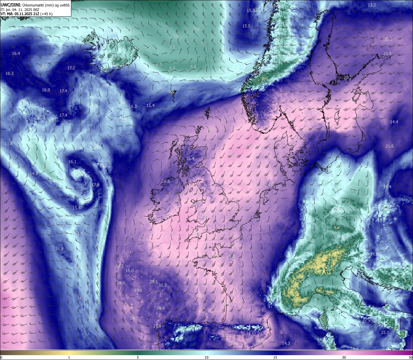This screenshot has height=360, width=413.
Task: Select the 4.0 map value
Action: point(348,202)
